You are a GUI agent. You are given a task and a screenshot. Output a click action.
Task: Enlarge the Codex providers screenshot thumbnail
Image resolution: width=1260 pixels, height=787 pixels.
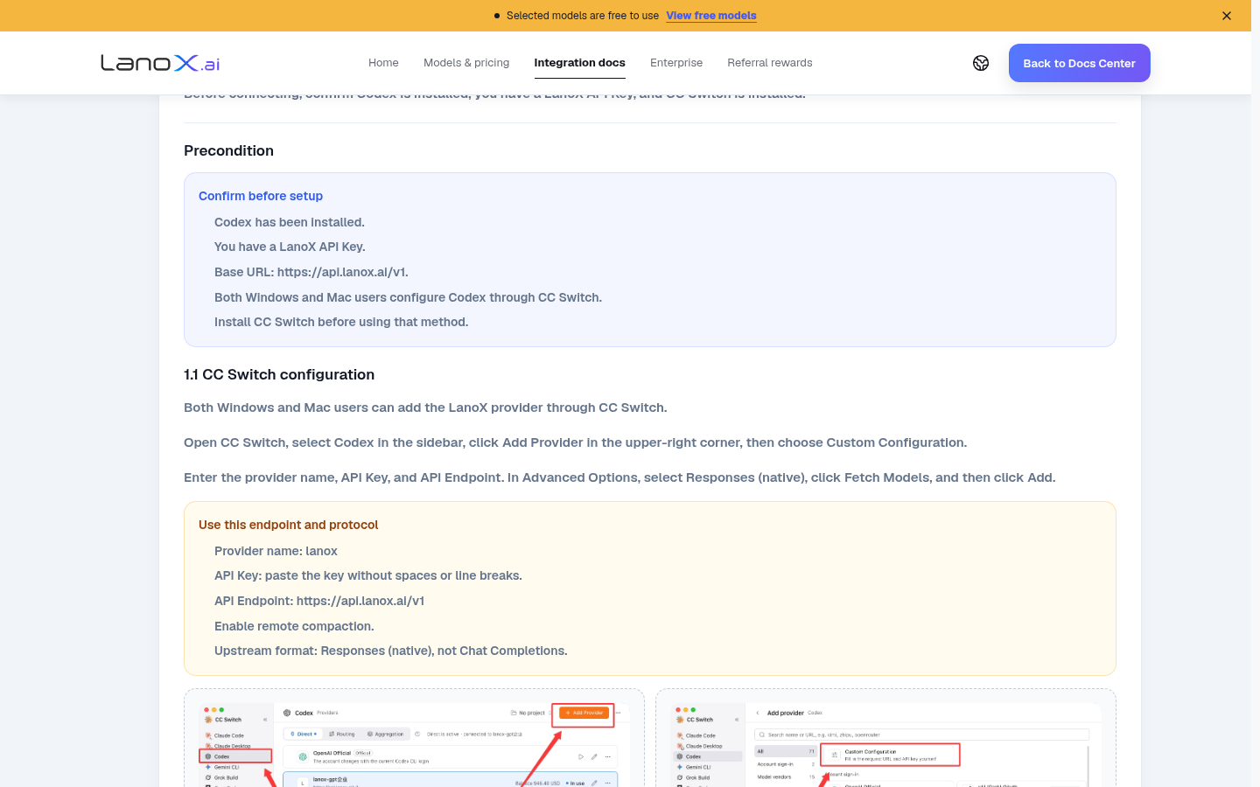click(414, 738)
